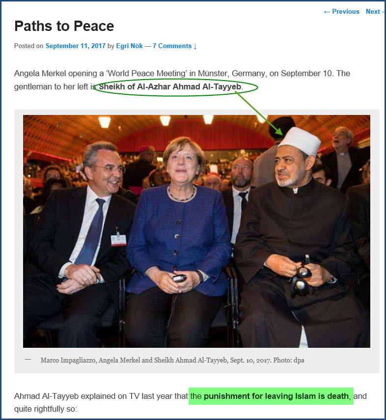Click the white turban in the photo

pyautogui.click(x=300, y=140)
